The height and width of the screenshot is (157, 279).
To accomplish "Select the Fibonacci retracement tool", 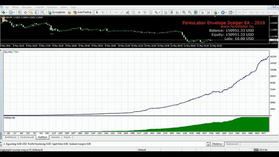I will 133,12.
